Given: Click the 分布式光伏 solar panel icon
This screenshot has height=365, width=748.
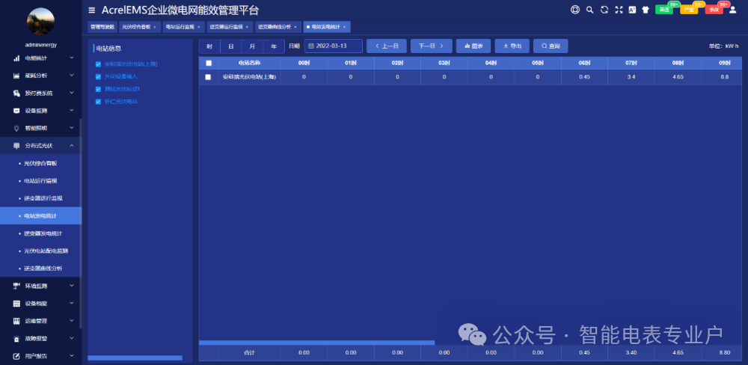Looking at the screenshot, I should [16, 146].
